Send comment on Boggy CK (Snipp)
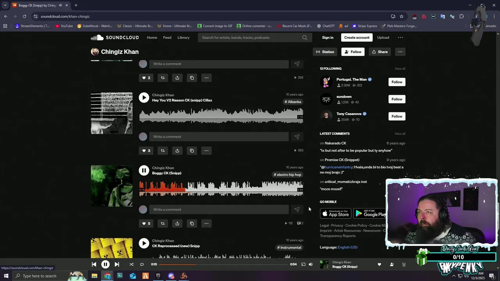500x281 pixels. pyautogui.click(x=297, y=210)
